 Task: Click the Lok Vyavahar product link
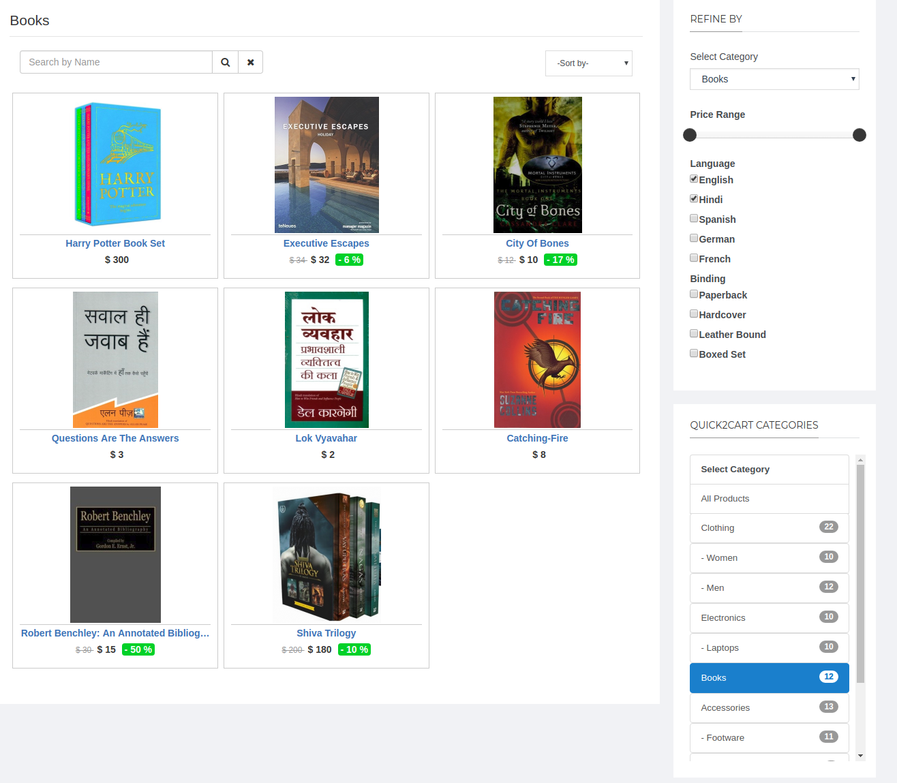tap(326, 438)
